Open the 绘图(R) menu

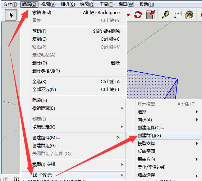pos(87,4)
